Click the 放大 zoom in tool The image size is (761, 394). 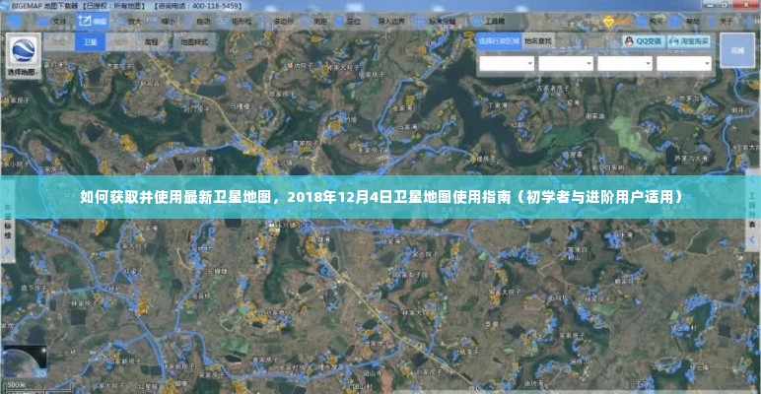[x=127, y=22]
